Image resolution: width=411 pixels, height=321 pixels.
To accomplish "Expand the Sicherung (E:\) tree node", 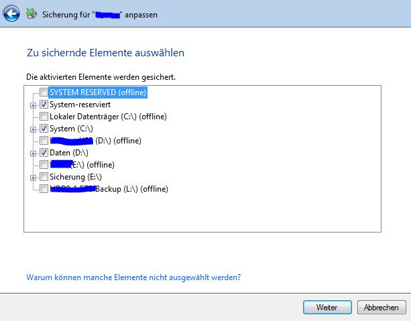I will [33, 178].
